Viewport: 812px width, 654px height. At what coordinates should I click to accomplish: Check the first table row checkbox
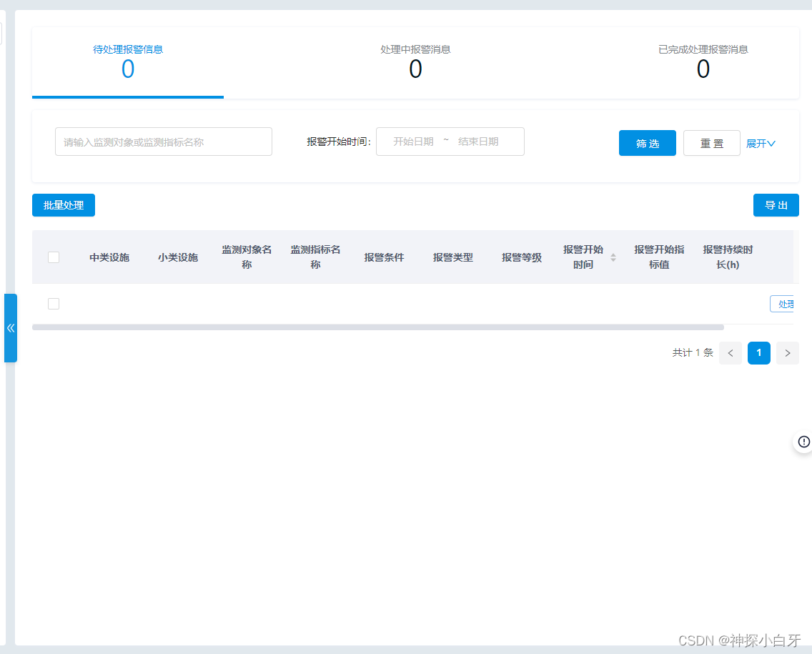54,304
